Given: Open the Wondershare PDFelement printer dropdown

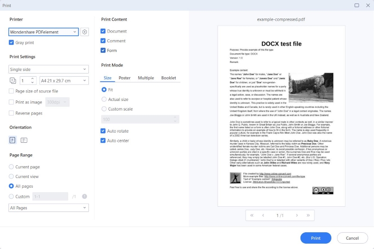Looking at the screenshot, I should pyautogui.click(x=44, y=32).
